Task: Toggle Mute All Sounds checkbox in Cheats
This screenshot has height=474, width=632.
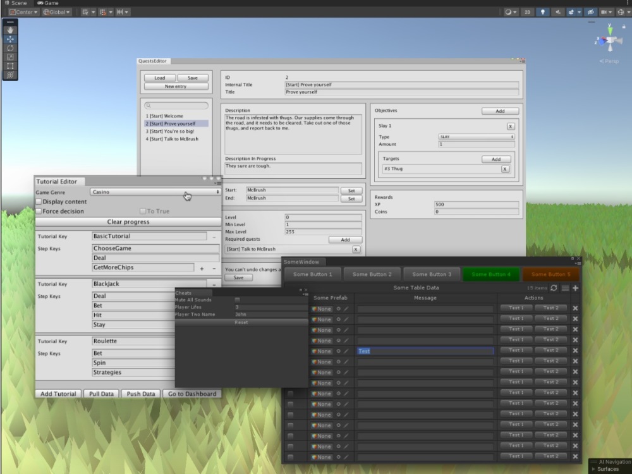Action: [x=237, y=300]
